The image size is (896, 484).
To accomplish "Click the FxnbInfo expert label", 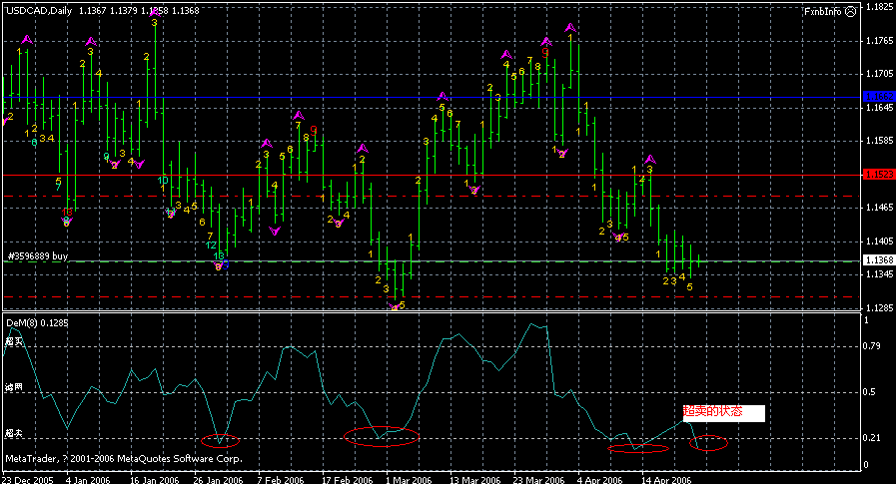I will 823,11.
